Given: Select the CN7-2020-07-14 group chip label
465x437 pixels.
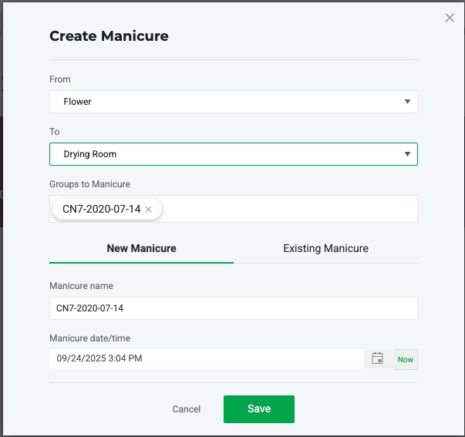Looking at the screenshot, I should click(101, 209).
